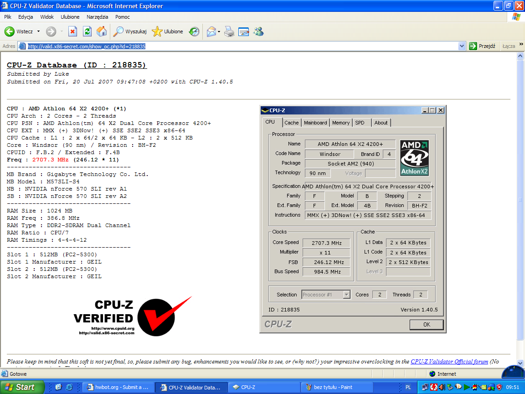
Task: Click the Internet zone status bar entry
Action: pyautogui.click(x=443, y=374)
